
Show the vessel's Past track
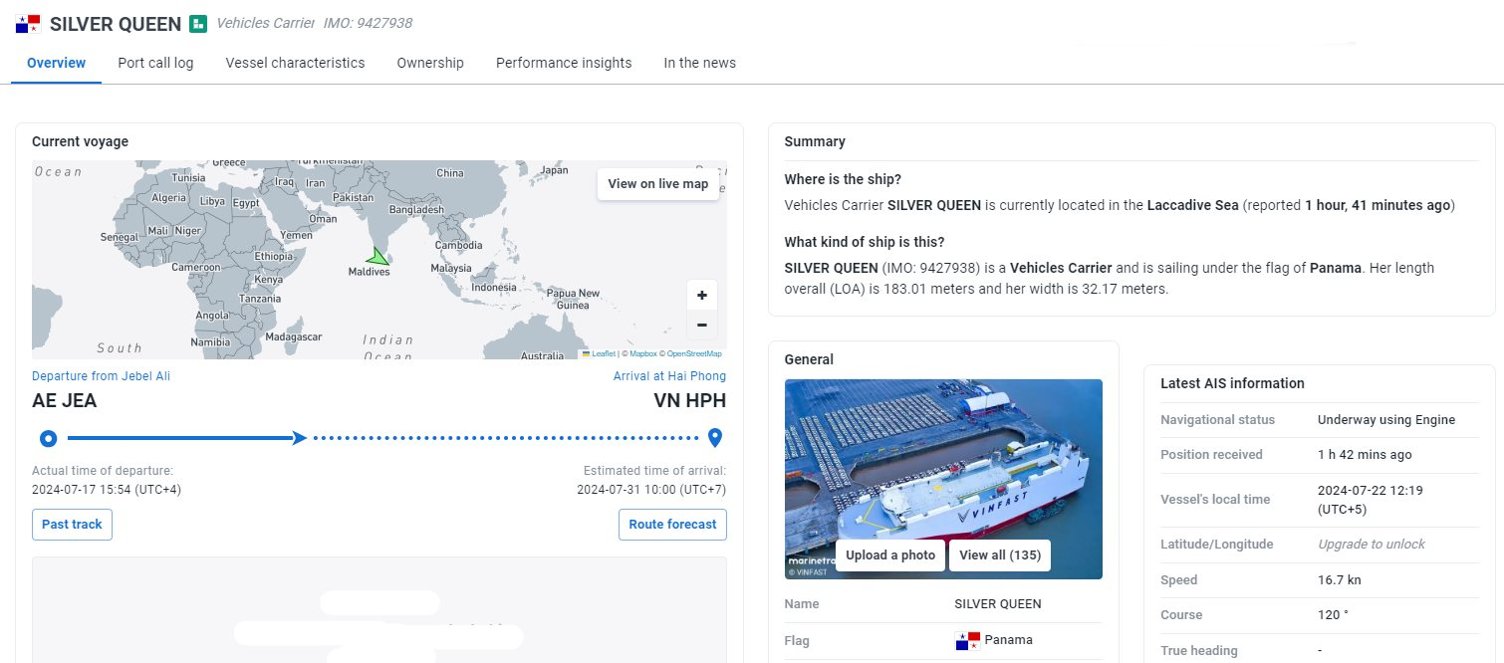pos(72,525)
